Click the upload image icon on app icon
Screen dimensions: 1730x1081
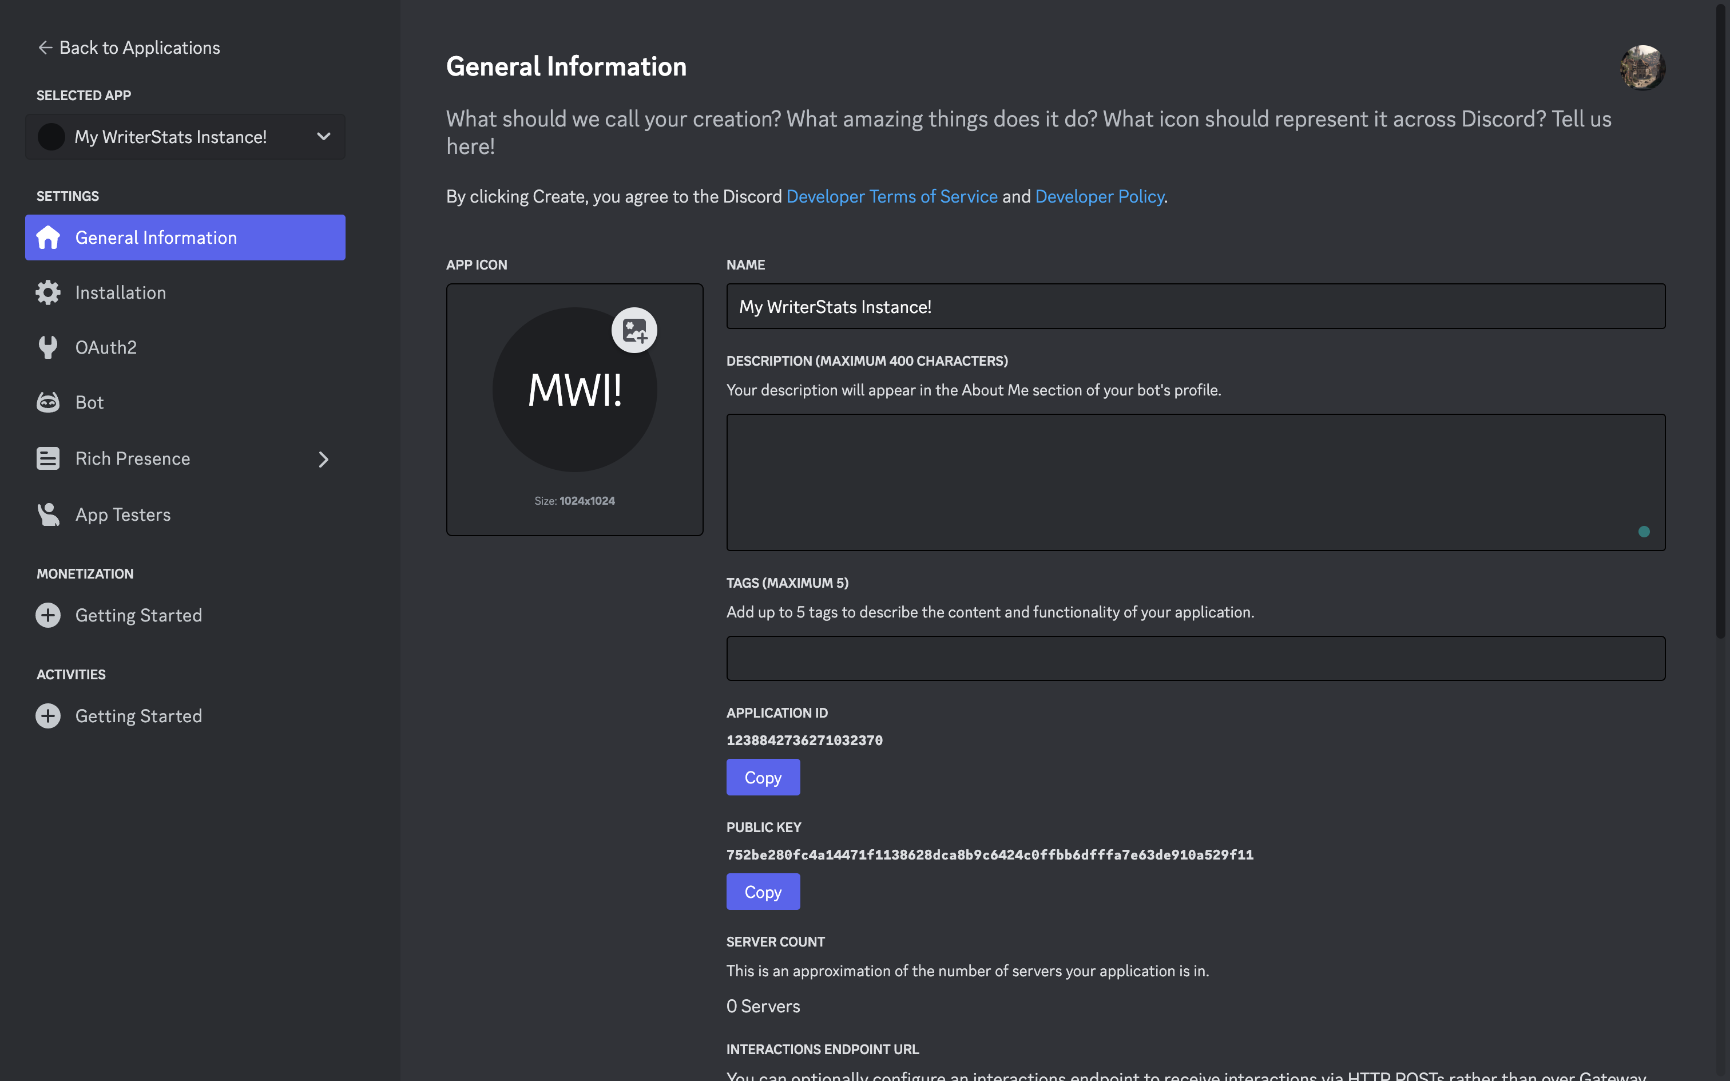tap(634, 330)
